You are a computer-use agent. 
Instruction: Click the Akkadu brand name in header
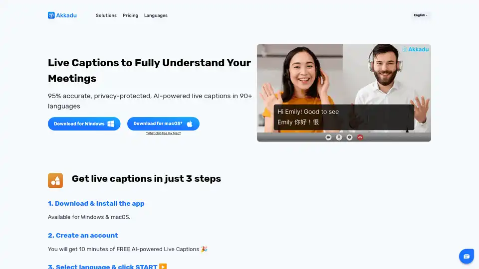pyautogui.click(x=66, y=15)
